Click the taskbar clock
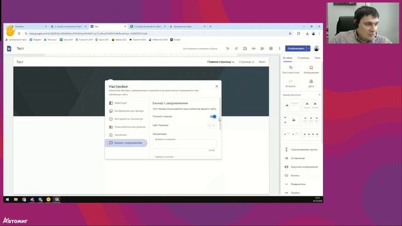 317,200
